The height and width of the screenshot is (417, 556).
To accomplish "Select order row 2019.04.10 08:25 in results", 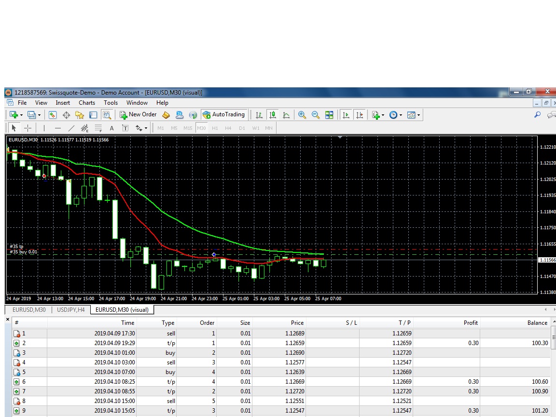I will [115, 382].
